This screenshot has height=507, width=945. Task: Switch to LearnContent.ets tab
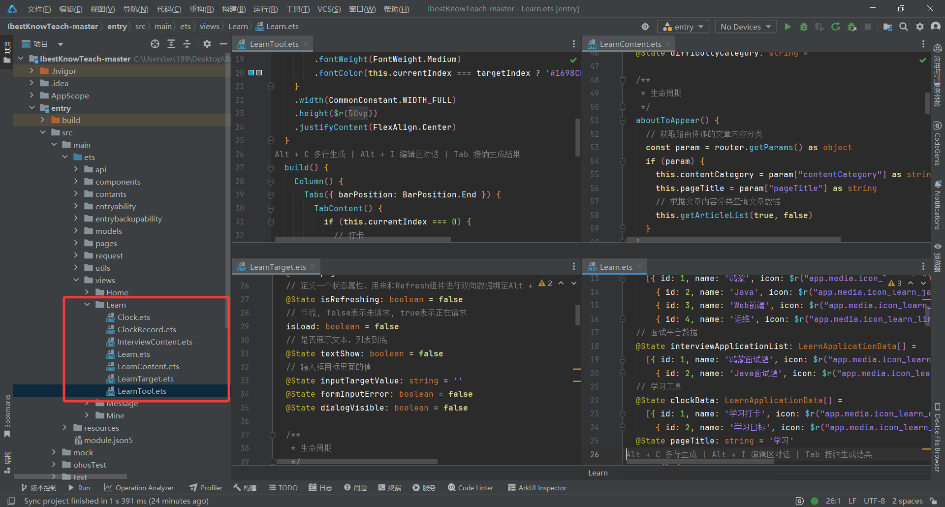click(630, 44)
